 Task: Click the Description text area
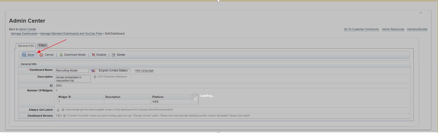pyautogui.click(x=73, y=79)
